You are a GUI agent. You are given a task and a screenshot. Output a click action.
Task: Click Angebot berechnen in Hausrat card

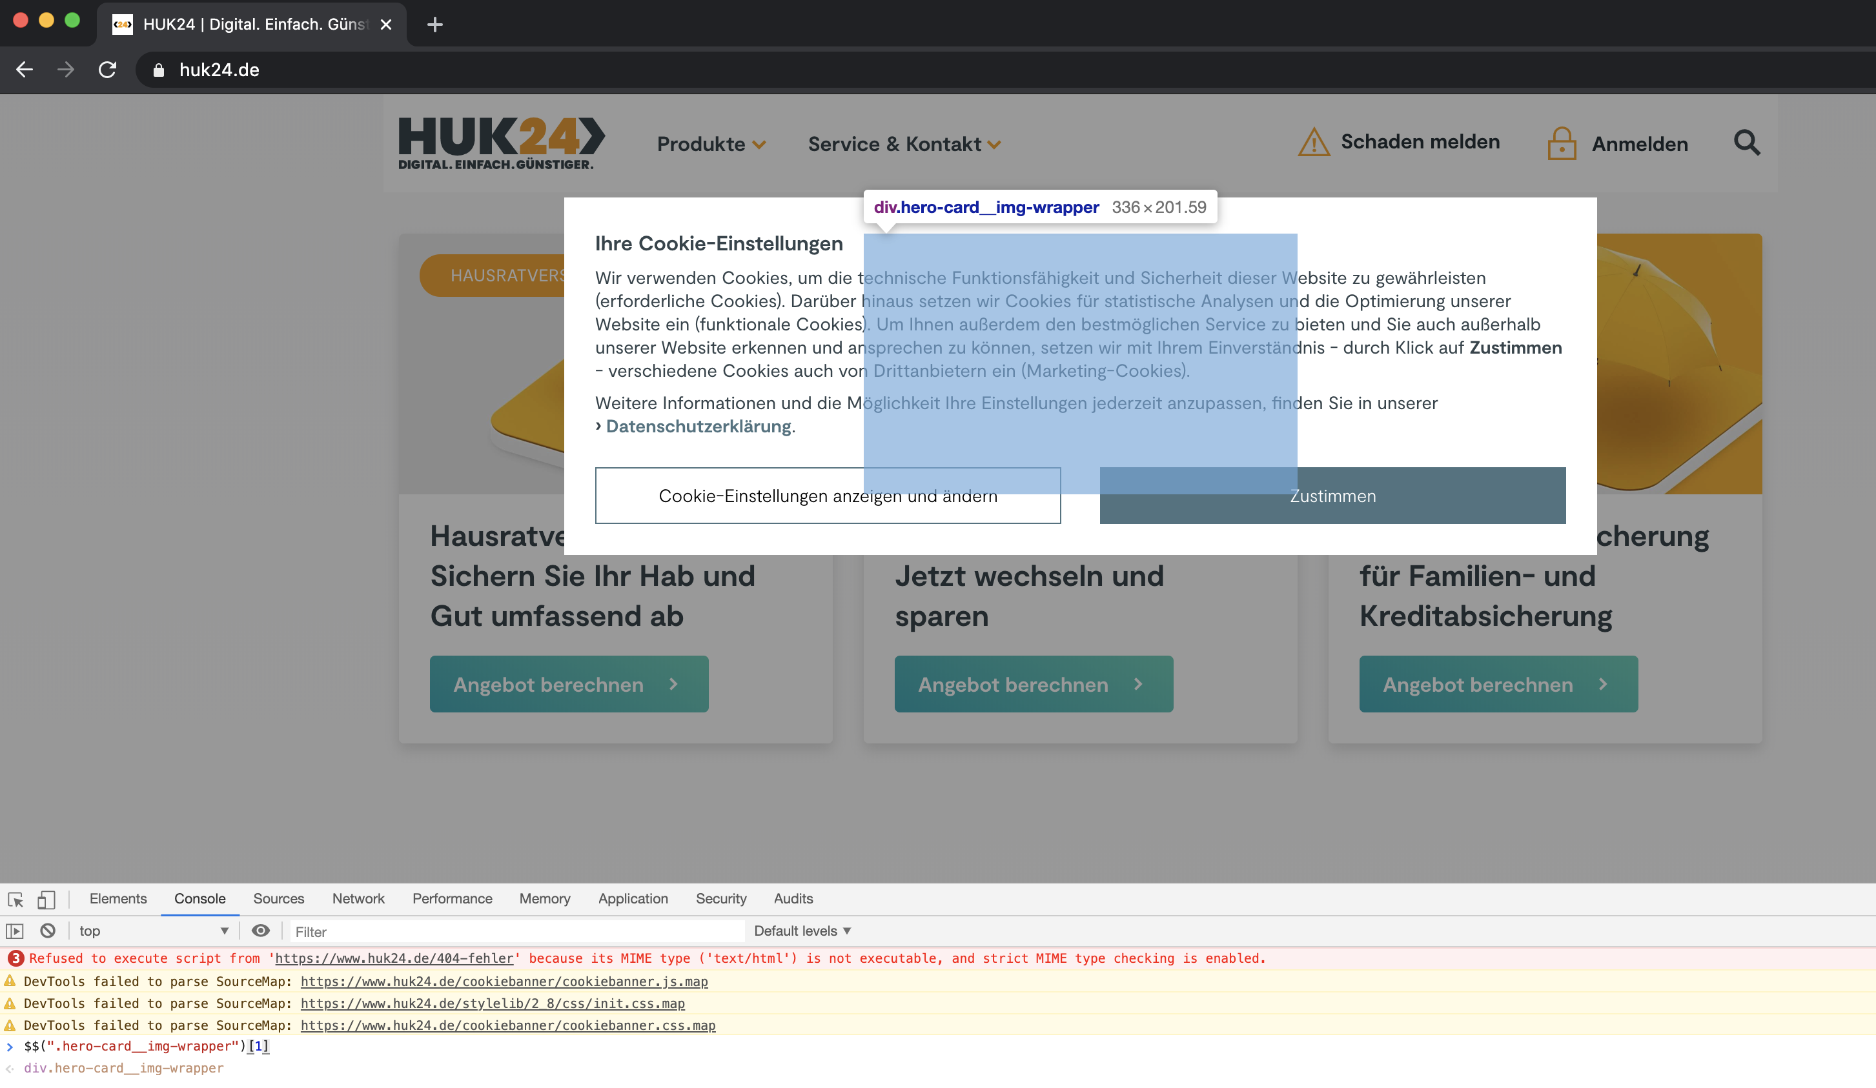pyautogui.click(x=569, y=684)
